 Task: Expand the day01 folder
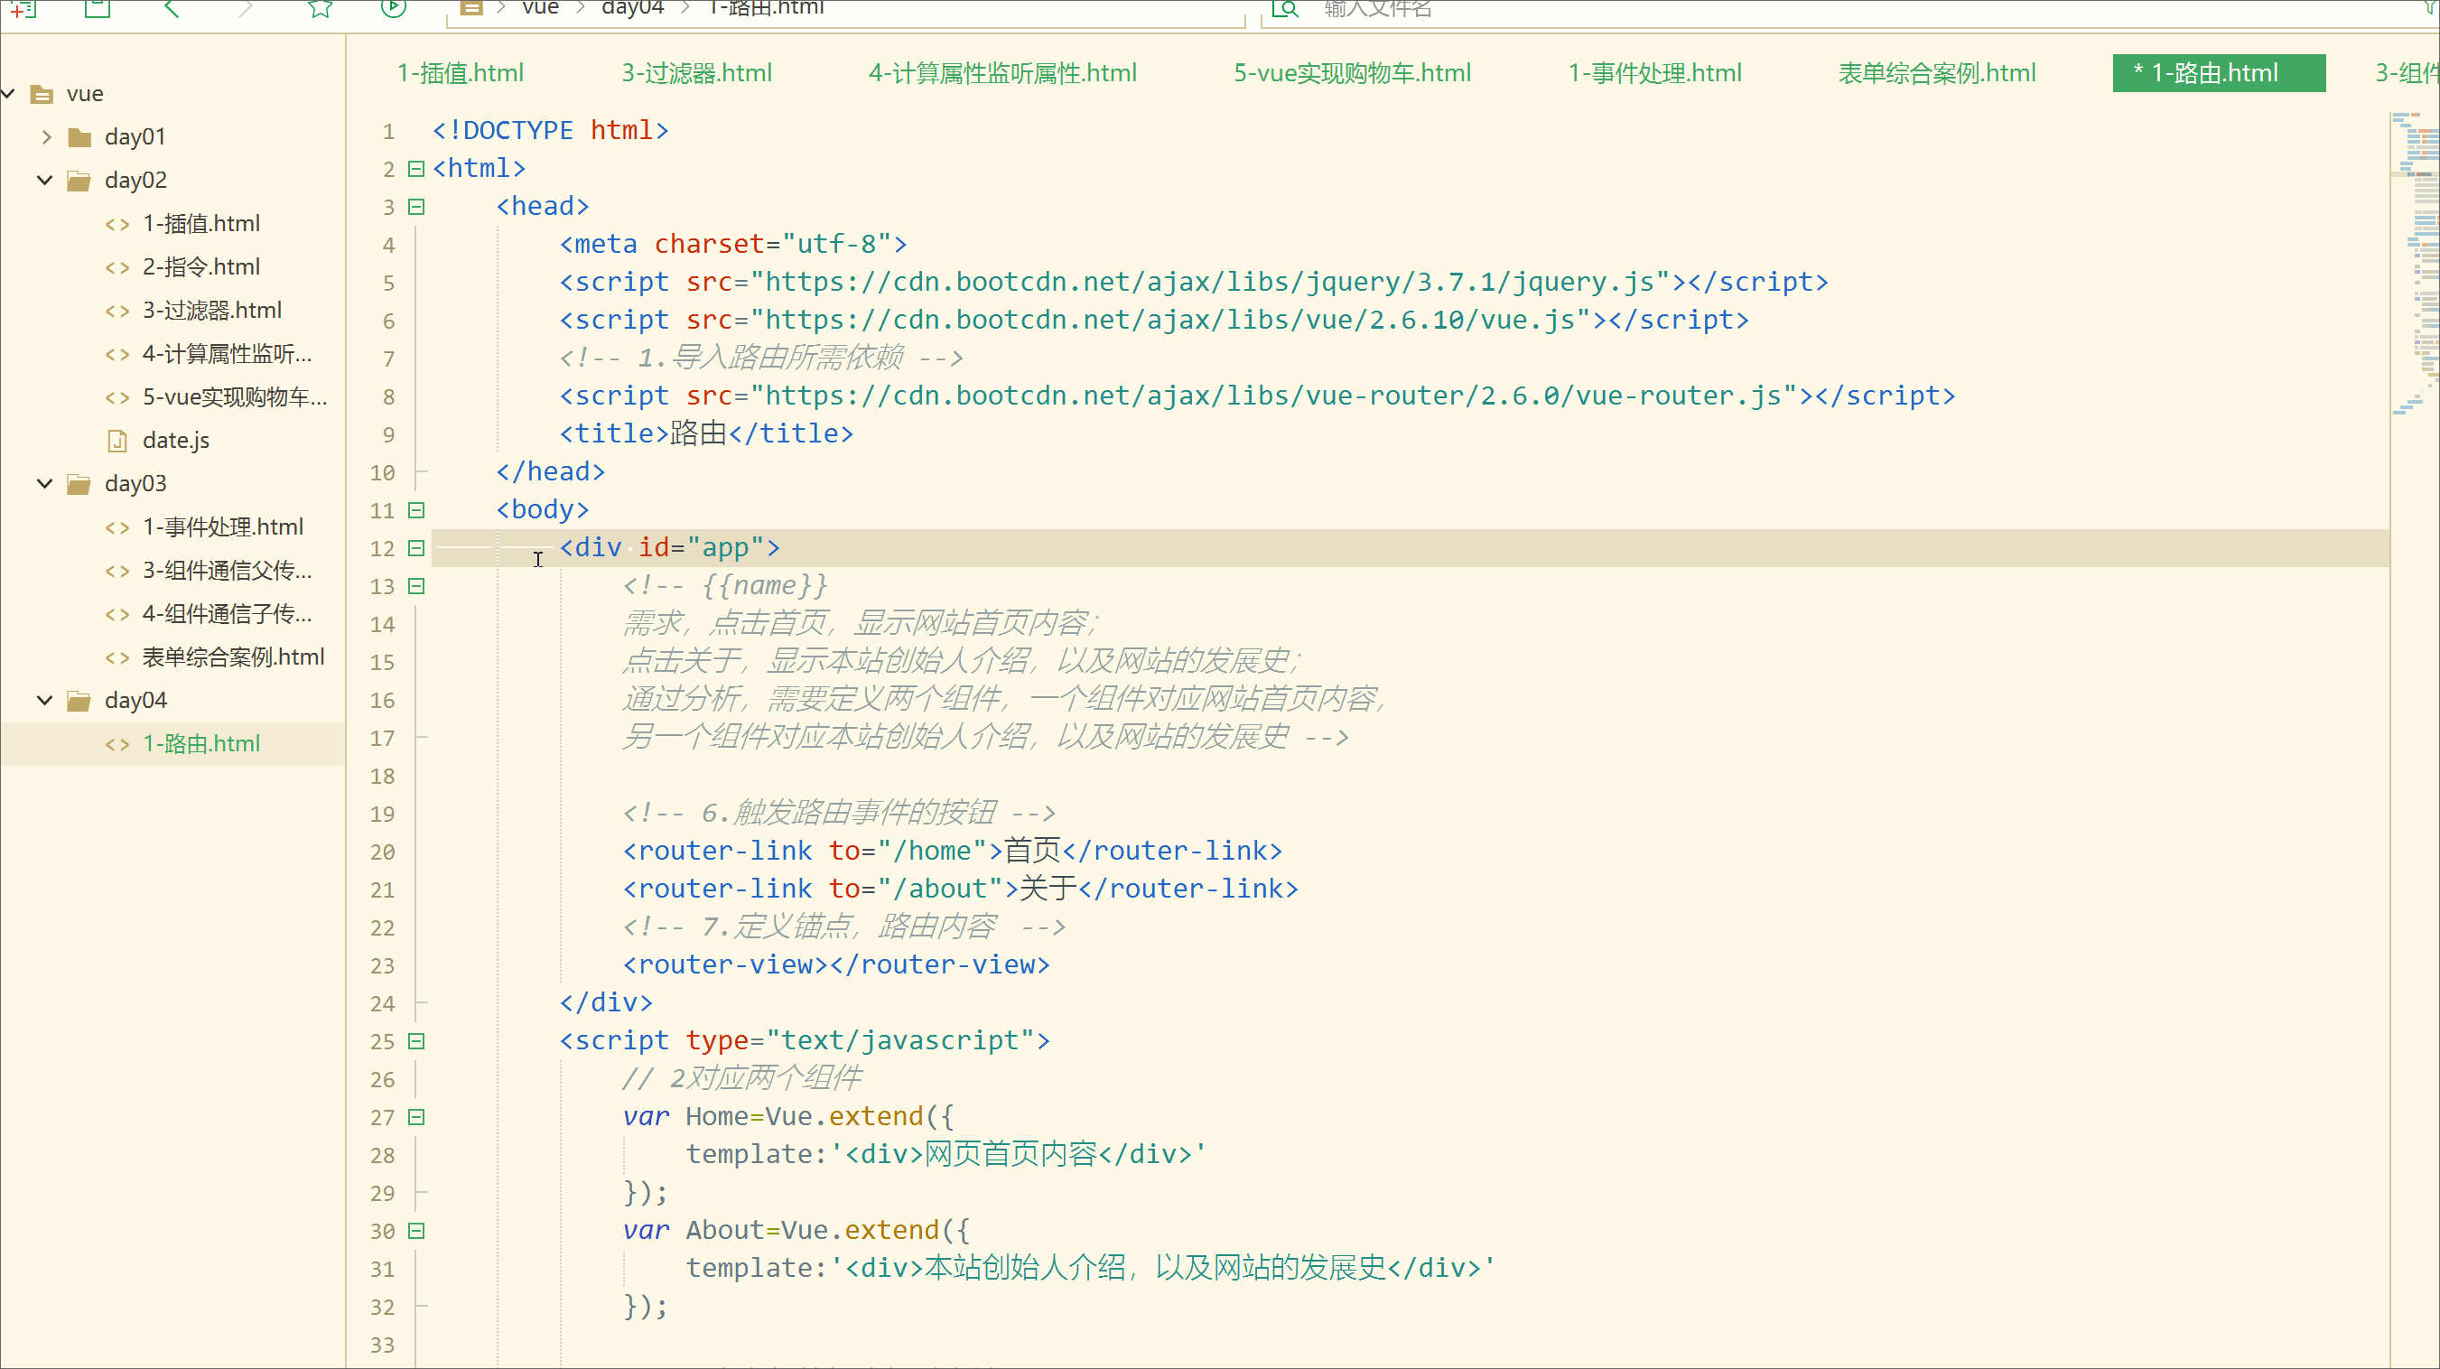(x=46, y=137)
